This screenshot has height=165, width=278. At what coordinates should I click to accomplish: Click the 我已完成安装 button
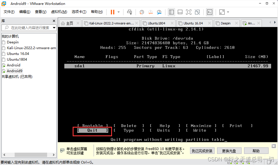coord(202,151)
